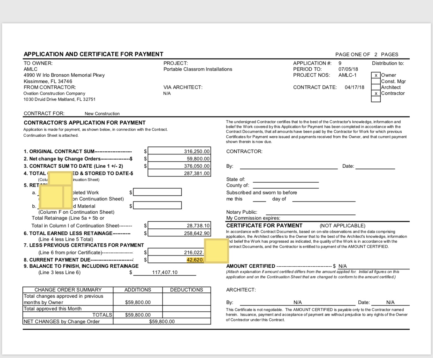Toggle the Const. Mgr distribution checkbox
Image resolution: width=433 pixels, height=358 pixels.
tap(376, 81)
